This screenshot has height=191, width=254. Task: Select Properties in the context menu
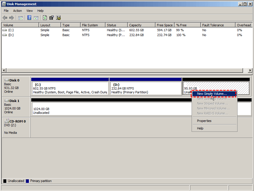coord(214,121)
